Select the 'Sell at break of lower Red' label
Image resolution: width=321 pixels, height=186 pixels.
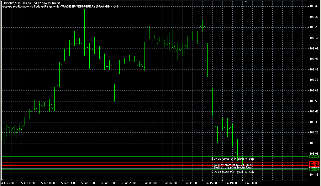pos(233,168)
